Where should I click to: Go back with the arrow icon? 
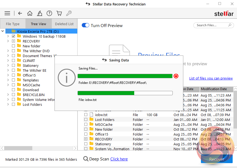[x=20, y=13]
